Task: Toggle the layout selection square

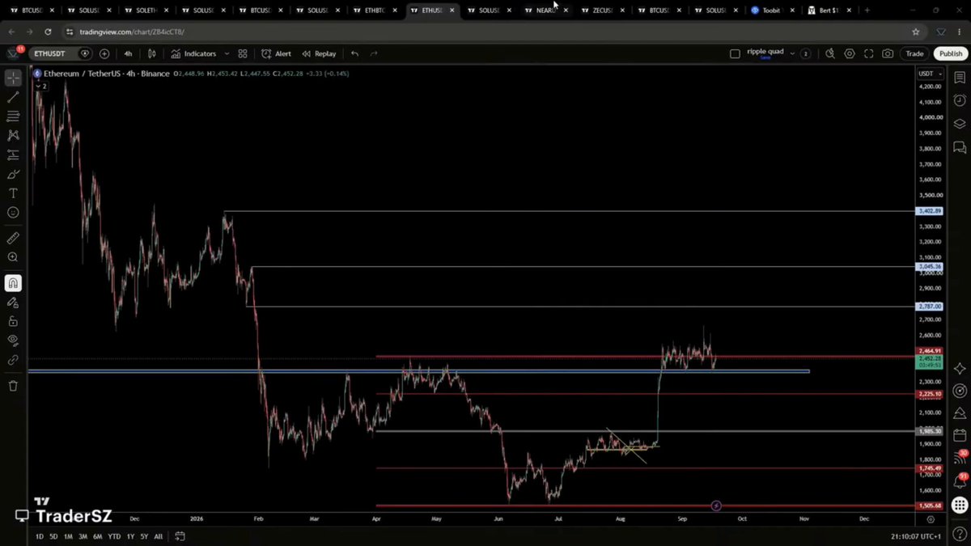Action: 735,53
